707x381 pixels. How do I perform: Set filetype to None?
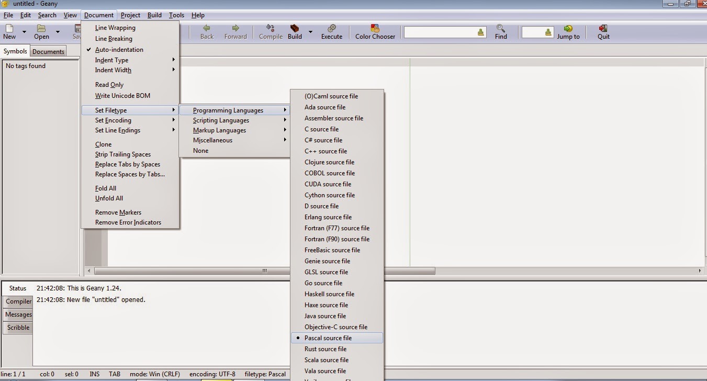(234, 151)
